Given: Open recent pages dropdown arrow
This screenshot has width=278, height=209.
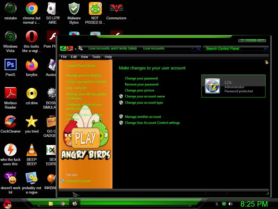Looking at the screenshot, I should pyautogui.click(x=75, y=49).
